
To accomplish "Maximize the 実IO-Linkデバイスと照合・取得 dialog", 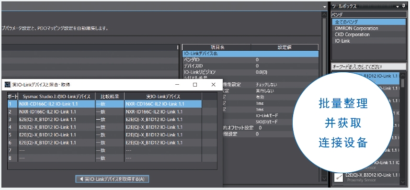I will pyautogui.click(x=195, y=84).
